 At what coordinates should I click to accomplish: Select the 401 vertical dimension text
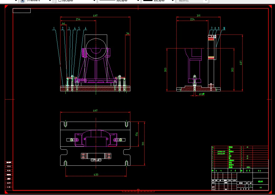[241, 63]
